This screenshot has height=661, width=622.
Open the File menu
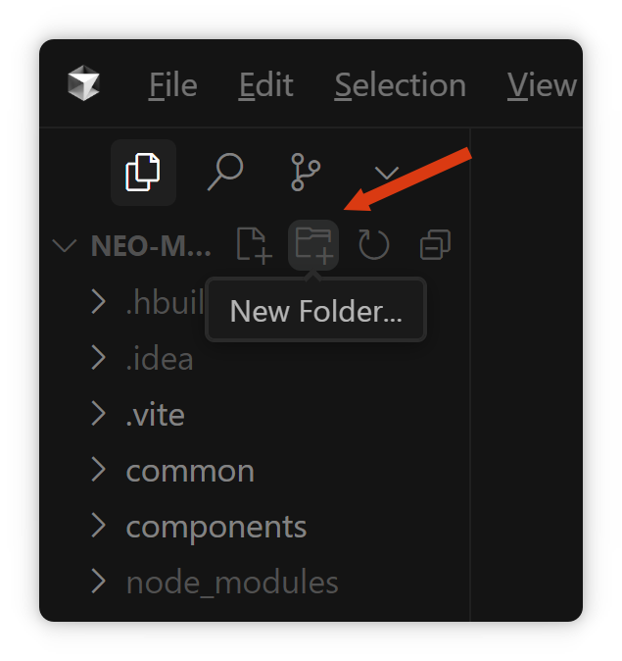click(173, 85)
